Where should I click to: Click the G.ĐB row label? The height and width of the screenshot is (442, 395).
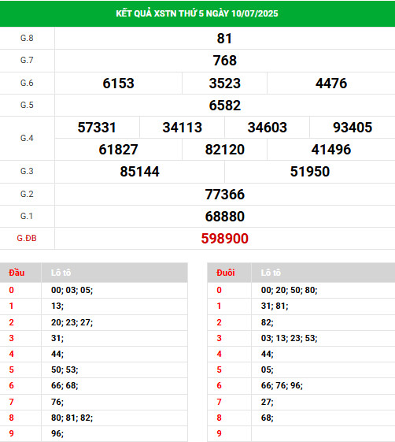click(27, 238)
